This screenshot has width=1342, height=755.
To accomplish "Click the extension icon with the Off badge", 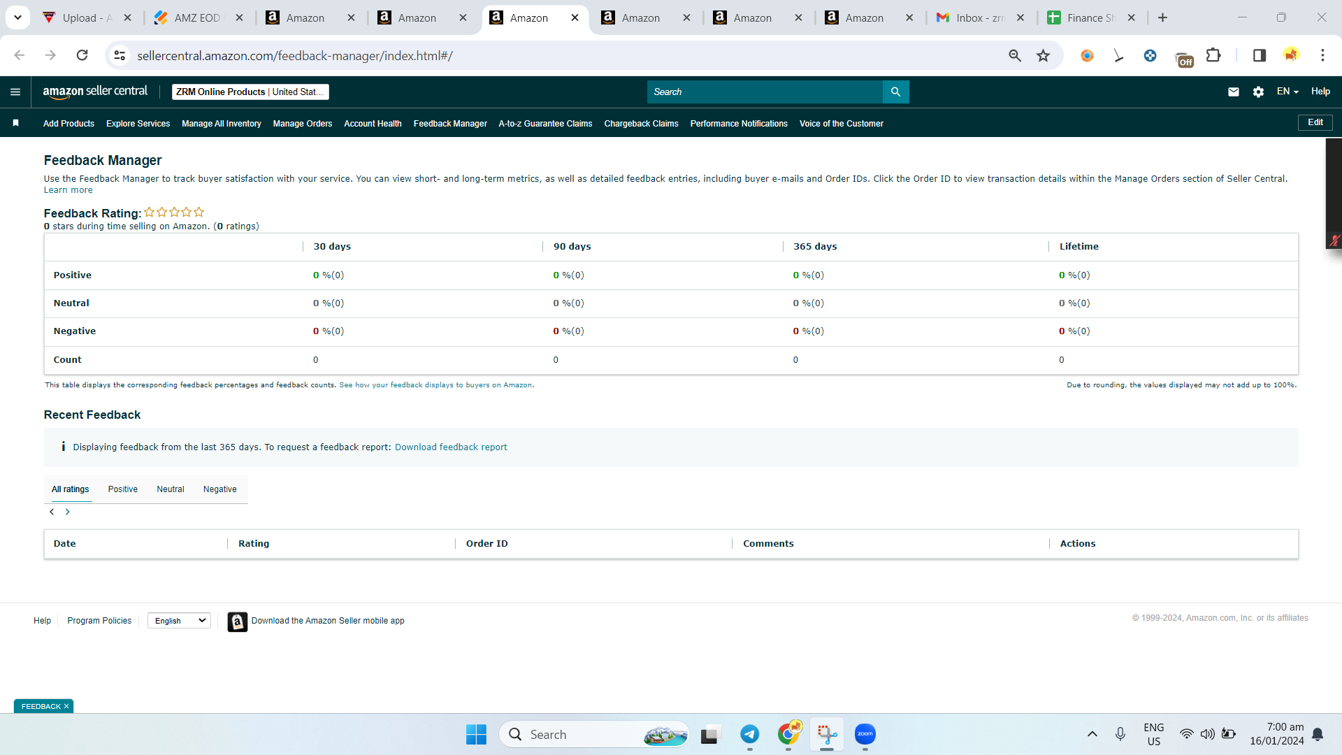I will click(x=1184, y=58).
